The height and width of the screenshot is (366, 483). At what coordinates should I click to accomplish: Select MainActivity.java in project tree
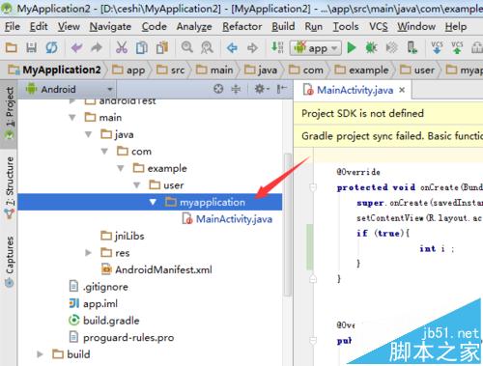pos(227,219)
